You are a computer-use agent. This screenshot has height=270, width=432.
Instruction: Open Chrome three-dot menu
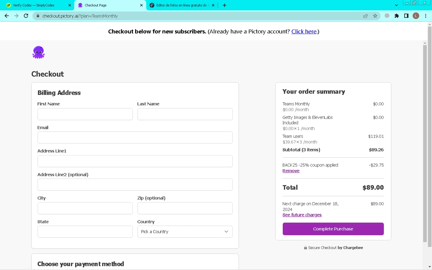[426, 16]
